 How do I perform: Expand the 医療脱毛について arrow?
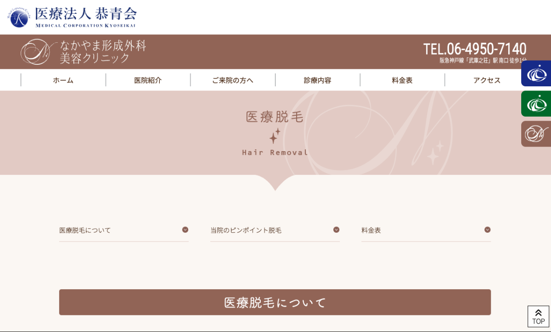coord(185,230)
